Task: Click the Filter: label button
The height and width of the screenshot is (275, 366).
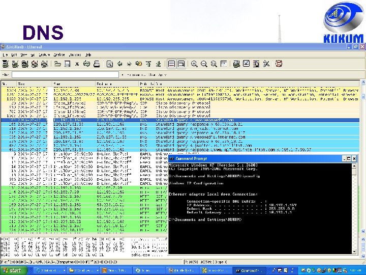Action: [x=6, y=75]
